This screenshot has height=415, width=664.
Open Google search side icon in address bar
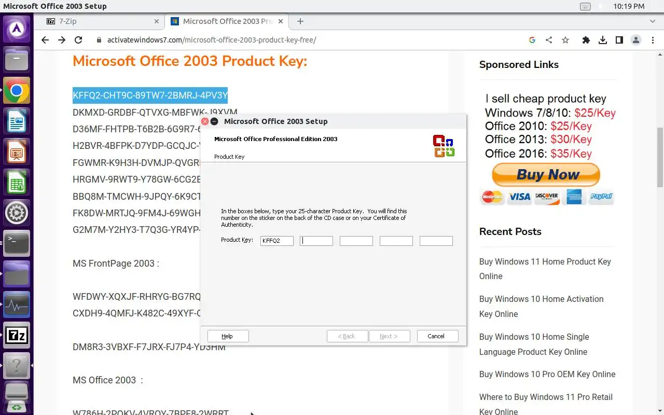532,40
